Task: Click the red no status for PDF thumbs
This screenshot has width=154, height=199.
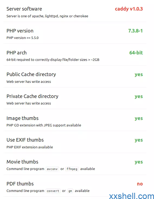Action: pyautogui.click(x=140, y=184)
